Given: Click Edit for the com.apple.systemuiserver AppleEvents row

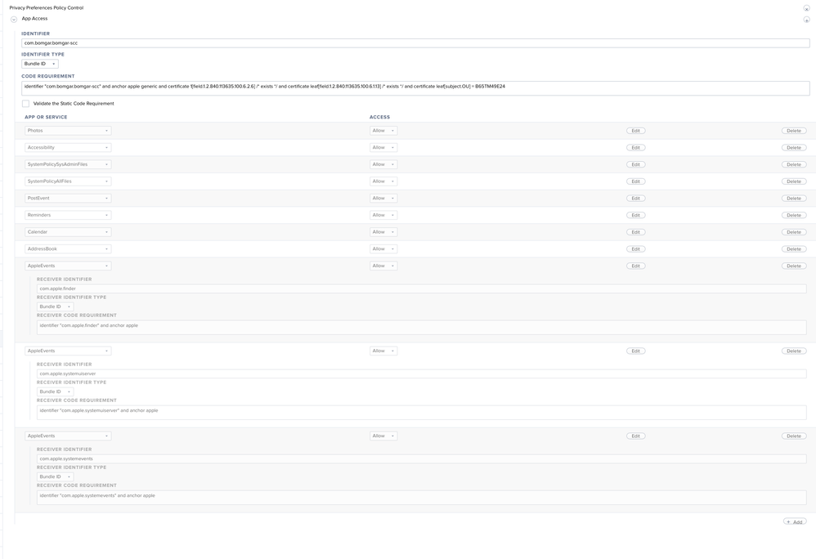Looking at the screenshot, I should pos(635,351).
